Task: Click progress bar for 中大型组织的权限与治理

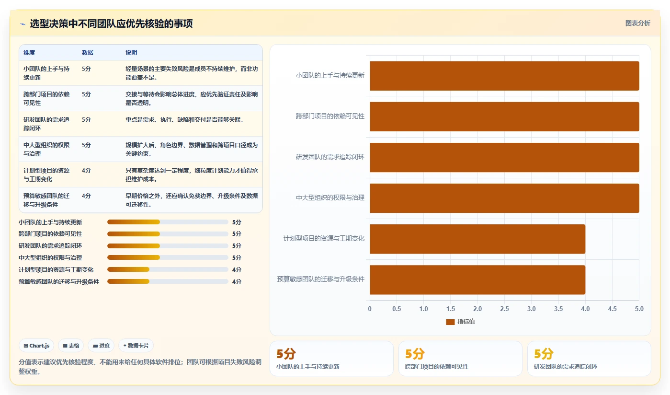Action: tap(168, 257)
